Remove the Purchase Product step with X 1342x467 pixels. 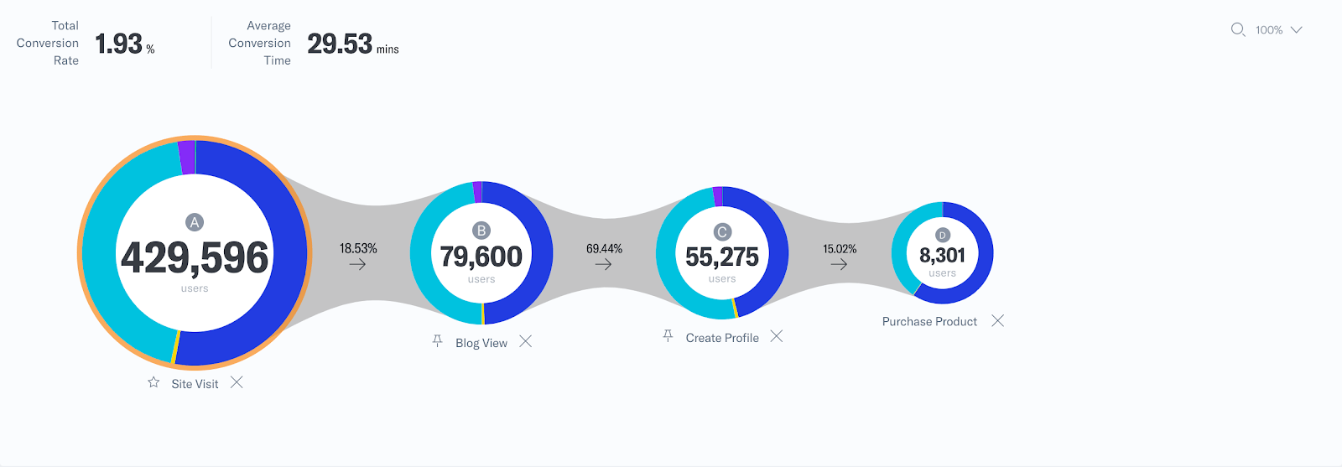(997, 320)
